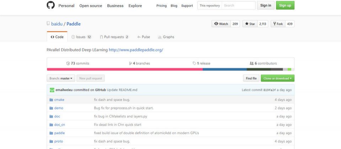
Task: Focus the repository Search field
Action: click(239, 5)
